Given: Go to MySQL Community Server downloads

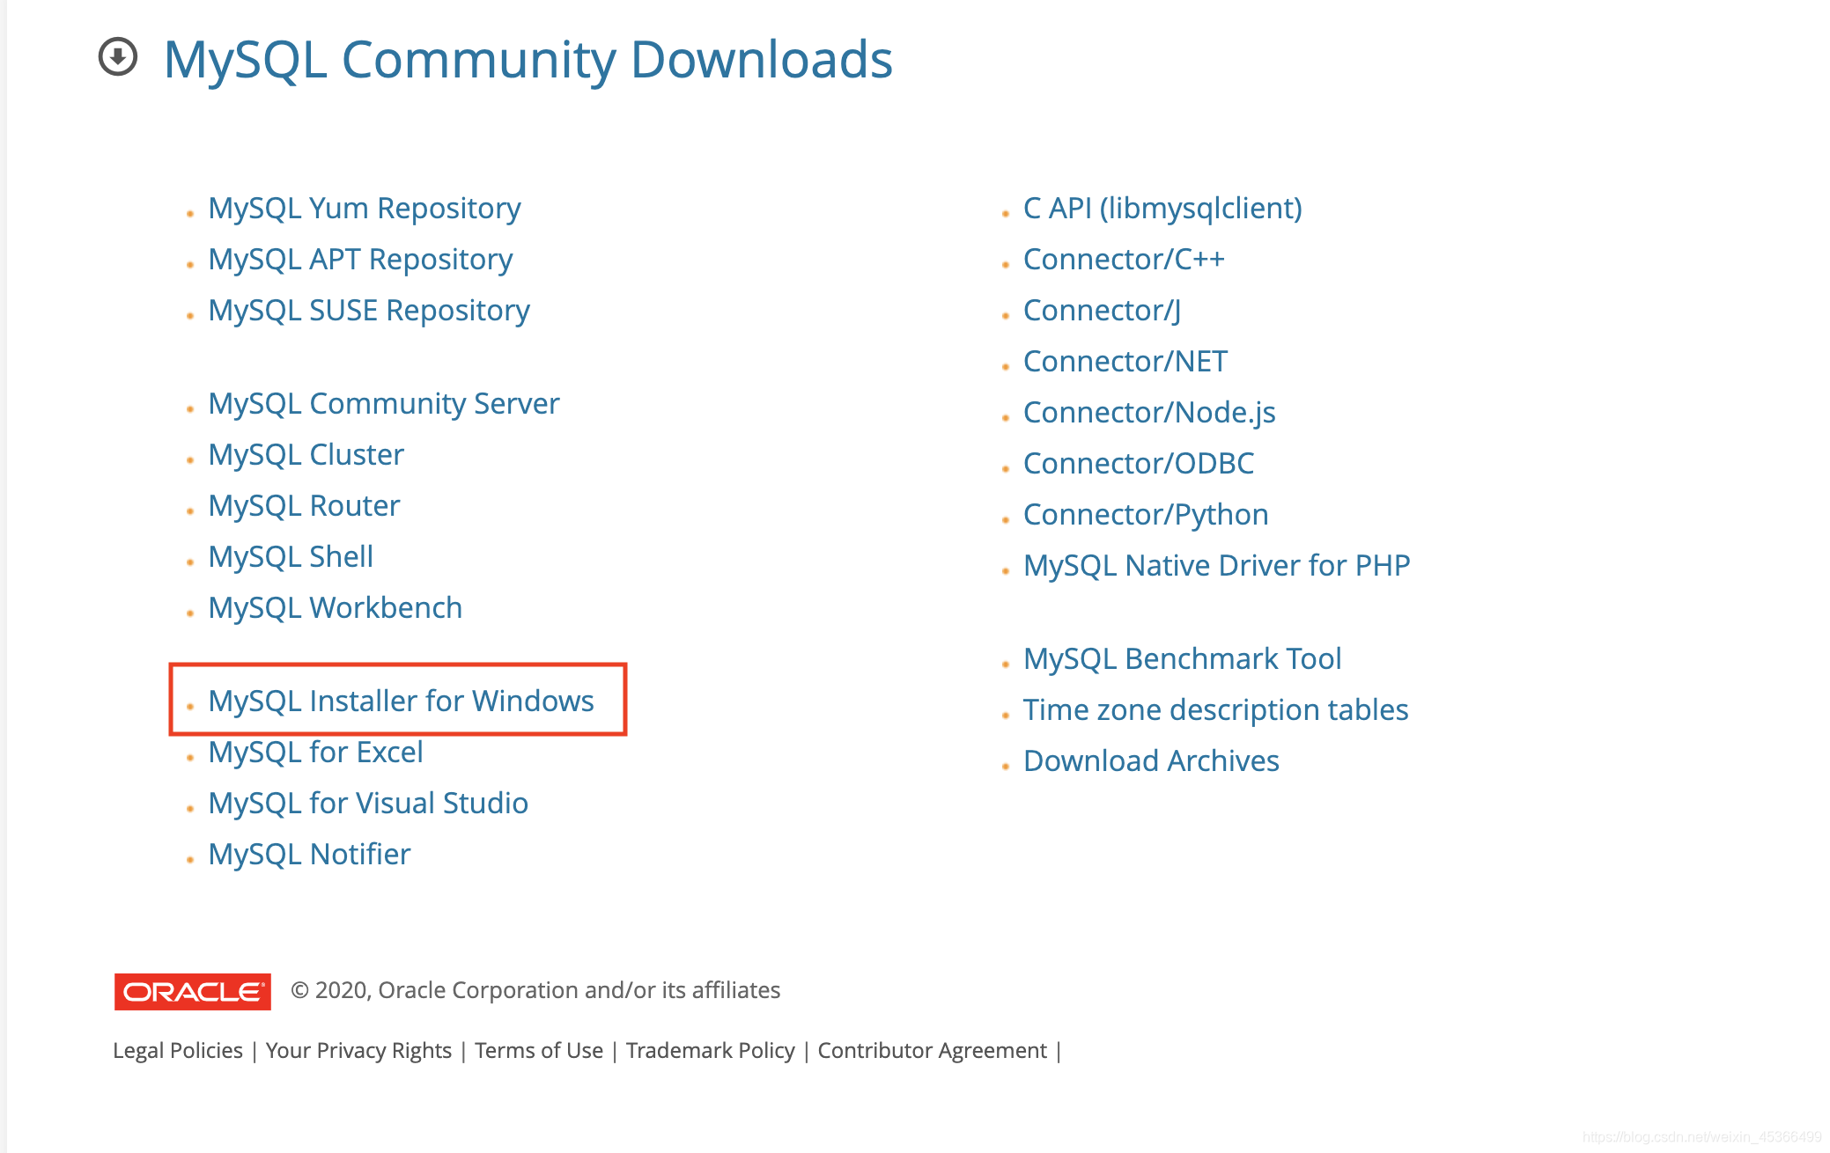Looking at the screenshot, I should click(x=384, y=404).
